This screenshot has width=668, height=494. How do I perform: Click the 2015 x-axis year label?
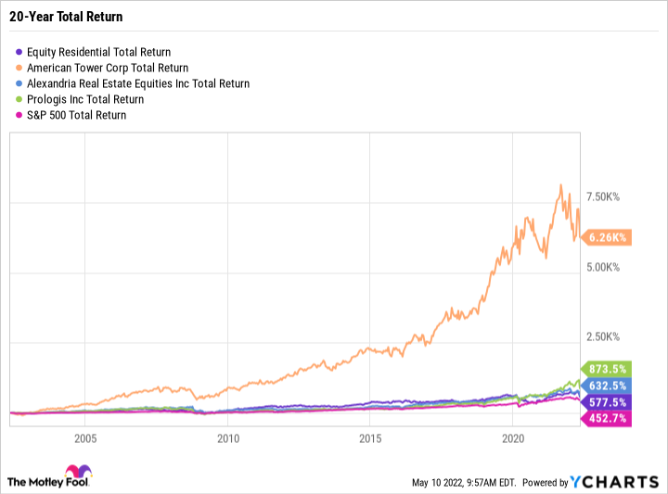[x=370, y=438]
